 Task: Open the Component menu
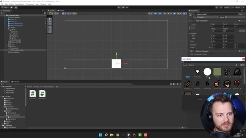point(30,4)
